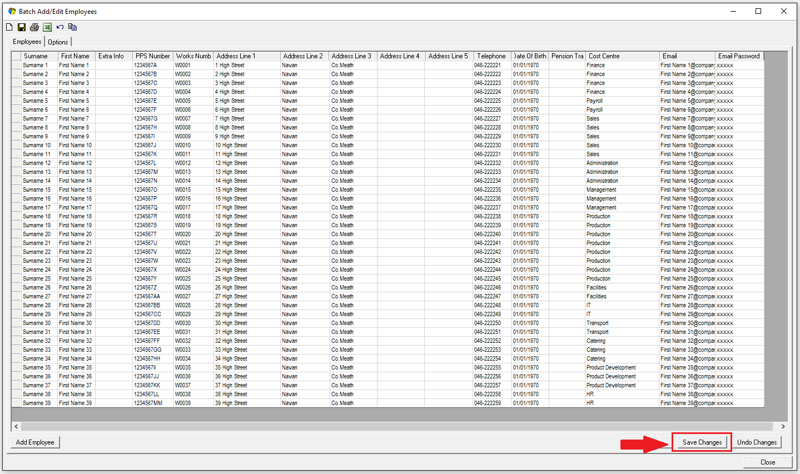
Task: Click the Close button at bottom right
Action: coord(767,462)
